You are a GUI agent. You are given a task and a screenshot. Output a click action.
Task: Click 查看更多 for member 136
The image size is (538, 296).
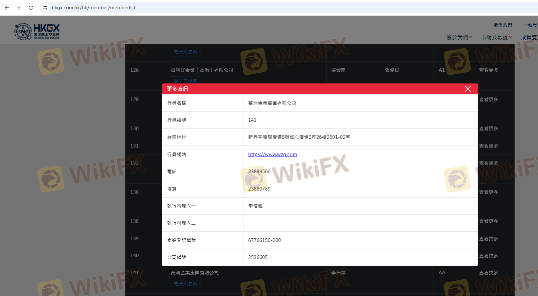pos(489,192)
